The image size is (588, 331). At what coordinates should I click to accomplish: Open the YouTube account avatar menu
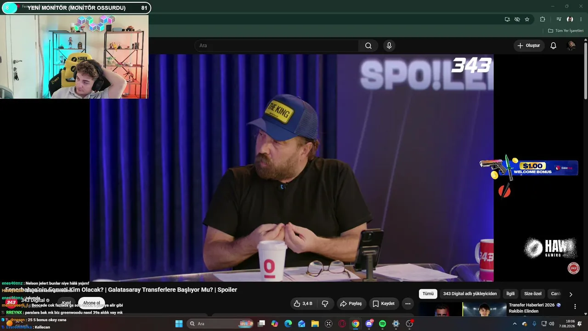coord(571,46)
